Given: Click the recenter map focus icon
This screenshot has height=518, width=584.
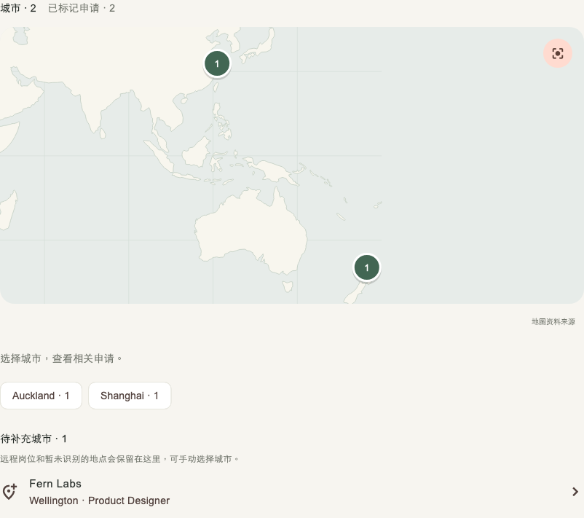Looking at the screenshot, I should (558, 53).
